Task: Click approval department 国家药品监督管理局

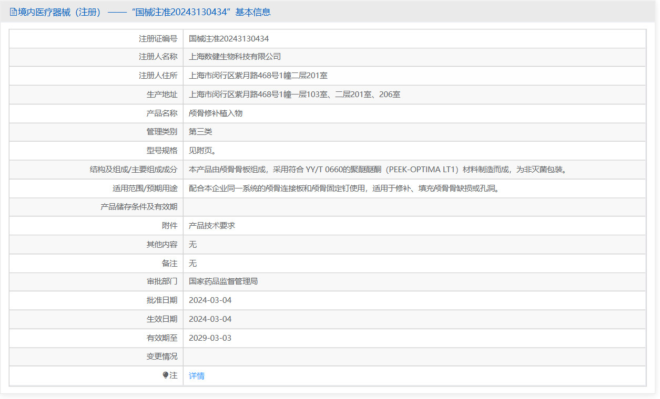Action: [x=223, y=281]
